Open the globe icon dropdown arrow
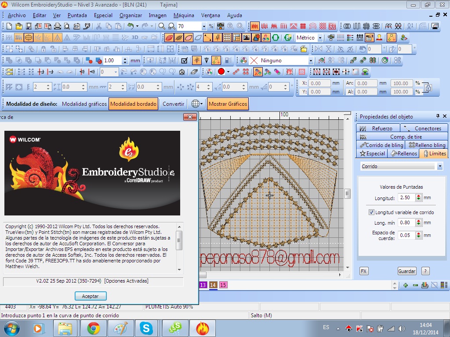Viewport: 450px width, 337px height. coord(201,104)
